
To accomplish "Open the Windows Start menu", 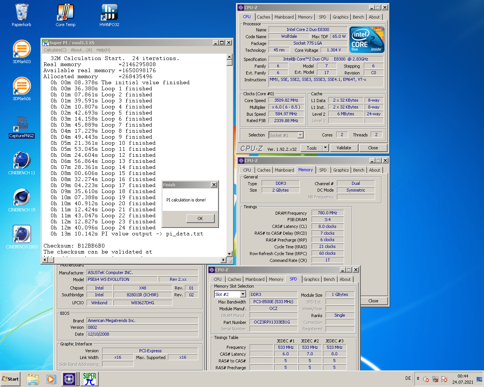I will click(10, 379).
